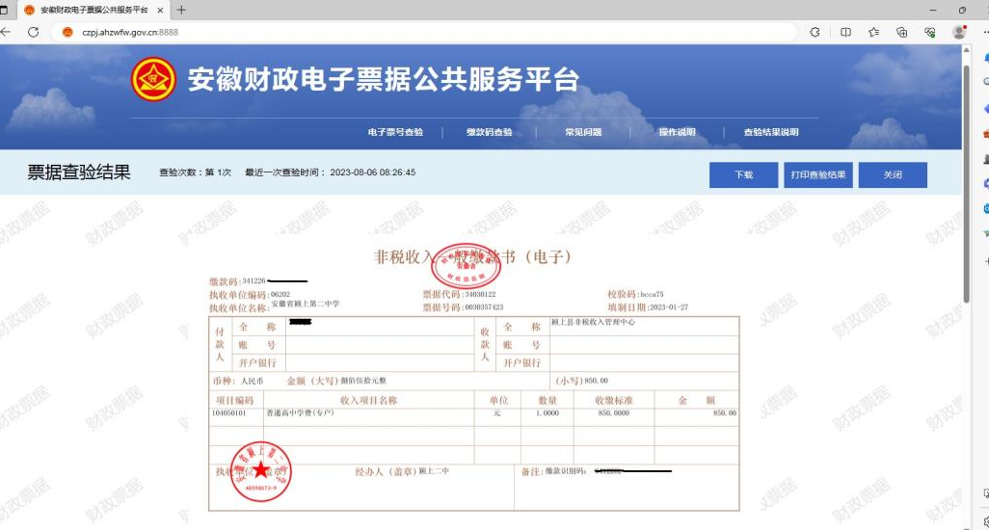The image size is (989, 531).
Task: Open the Favorites star list icon
Action: pyautogui.click(x=873, y=32)
